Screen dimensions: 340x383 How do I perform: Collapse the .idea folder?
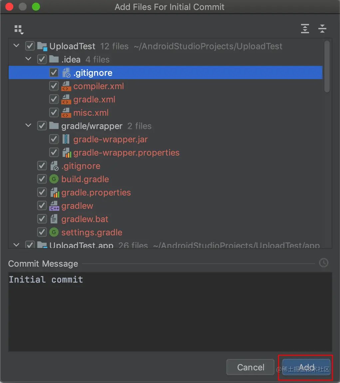point(29,60)
